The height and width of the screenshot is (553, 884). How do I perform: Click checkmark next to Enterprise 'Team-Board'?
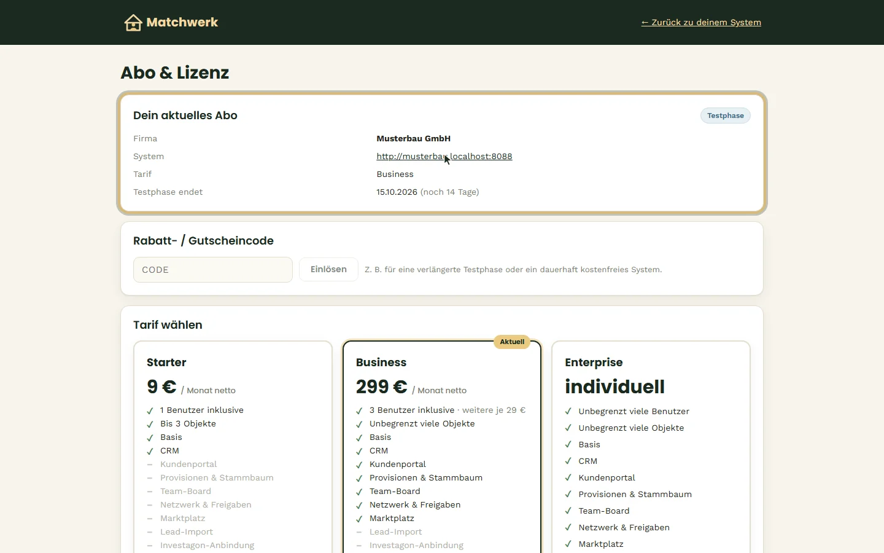pyautogui.click(x=568, y=511)
